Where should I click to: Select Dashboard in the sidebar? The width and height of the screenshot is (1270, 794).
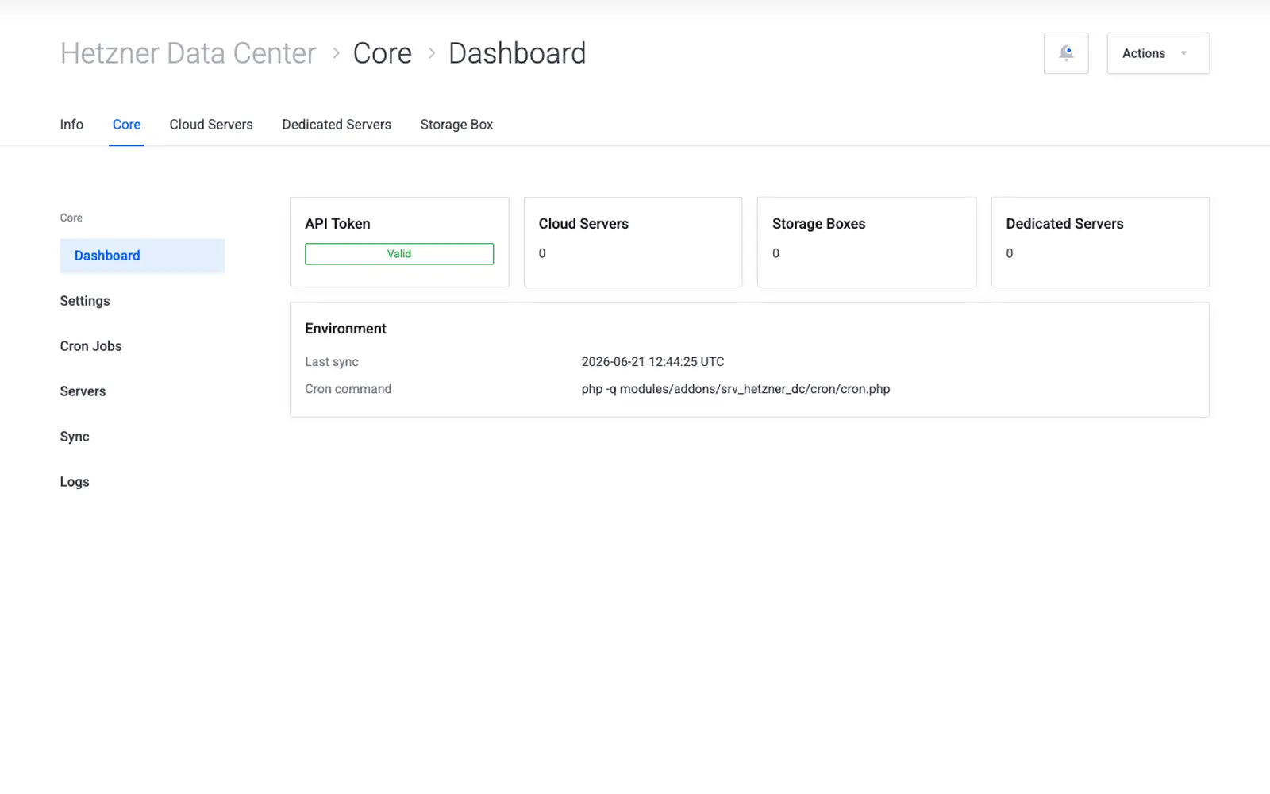tap(142, 256)
